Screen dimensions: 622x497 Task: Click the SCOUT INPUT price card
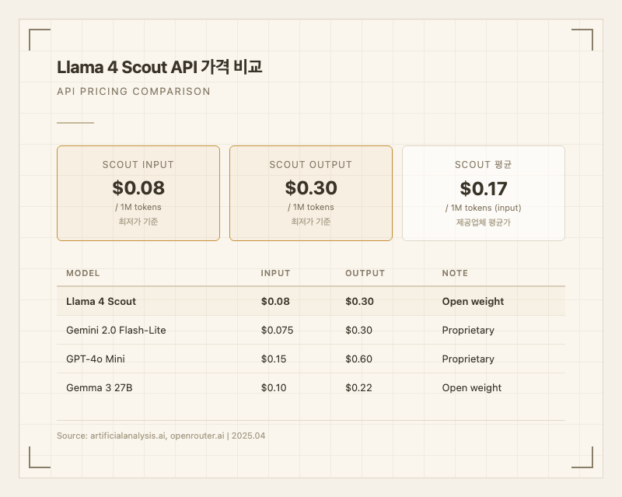point(138,193)
